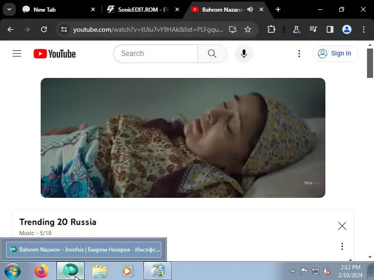Image resolution: width=374 pixels, height=280 pixels.
Task: Click the page scrollbar down arrow
Action: tap(370, 257)
